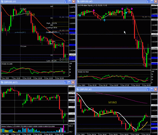Click the chart icon of the GBPUSD,M1 window
The height and width of the screenshot is (135, 158).
pyautogui.click(x=78, y=89)
